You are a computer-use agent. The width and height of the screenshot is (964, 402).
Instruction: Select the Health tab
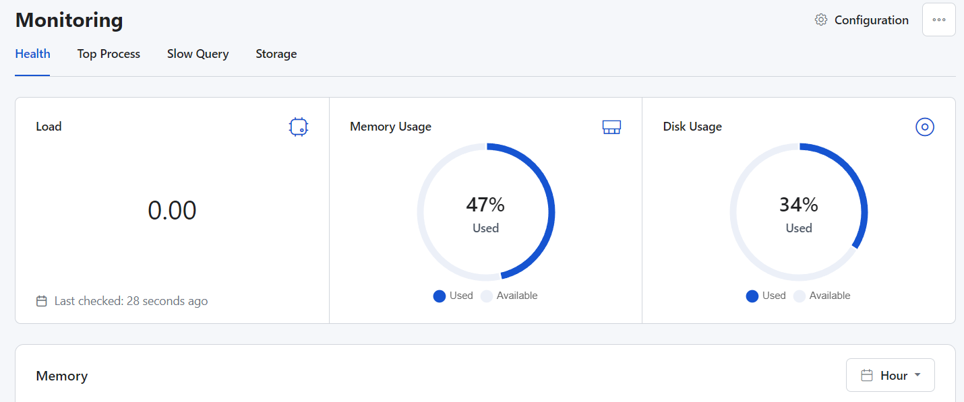pos(32,54)
